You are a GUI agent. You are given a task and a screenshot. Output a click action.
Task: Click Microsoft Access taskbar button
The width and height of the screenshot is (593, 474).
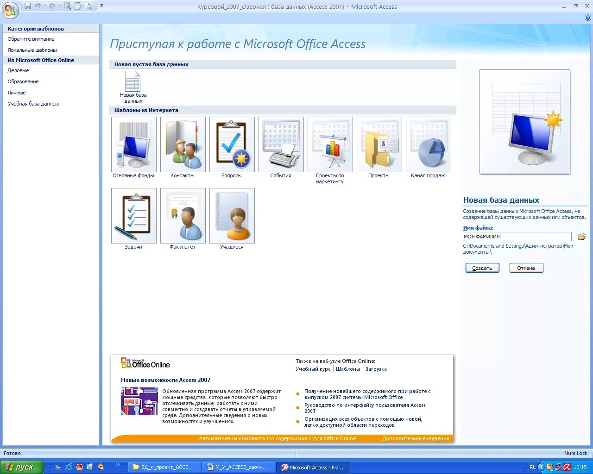point(314,467)
